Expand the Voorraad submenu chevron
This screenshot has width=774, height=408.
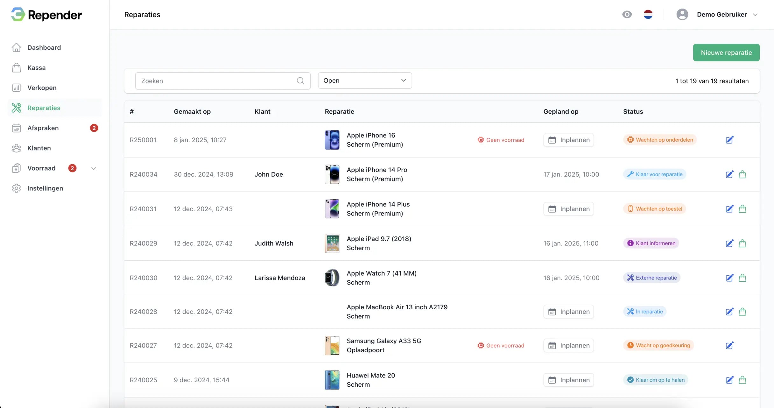coord(94,168)
